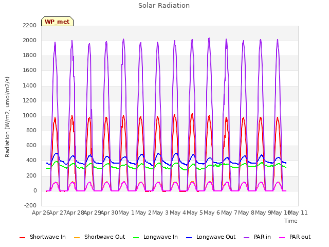
Task: Click the WP_met annotation label
Action: (x=57, y=22)
